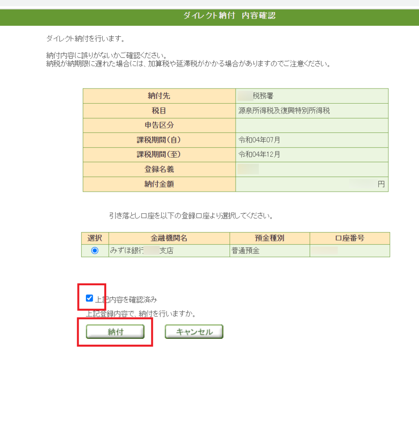The height and width of the screenshot is (442, 419).
Task: Click the 口座番号 column header
Action: click(x=350, y=238)
